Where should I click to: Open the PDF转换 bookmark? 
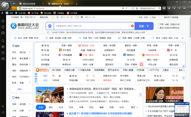(x=72, y=13)
